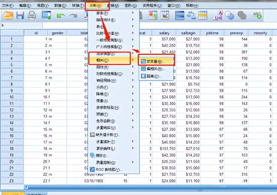Expand the 比较平均值(M) submenu
The image size is (277, 195).
tap(113, 33)
